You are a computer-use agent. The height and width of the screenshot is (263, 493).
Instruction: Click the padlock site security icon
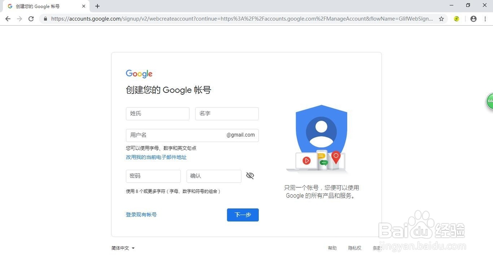[x=45, y=19]
